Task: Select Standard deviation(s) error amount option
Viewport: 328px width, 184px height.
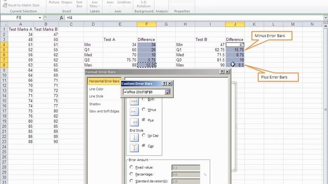Action: [131, 181]
